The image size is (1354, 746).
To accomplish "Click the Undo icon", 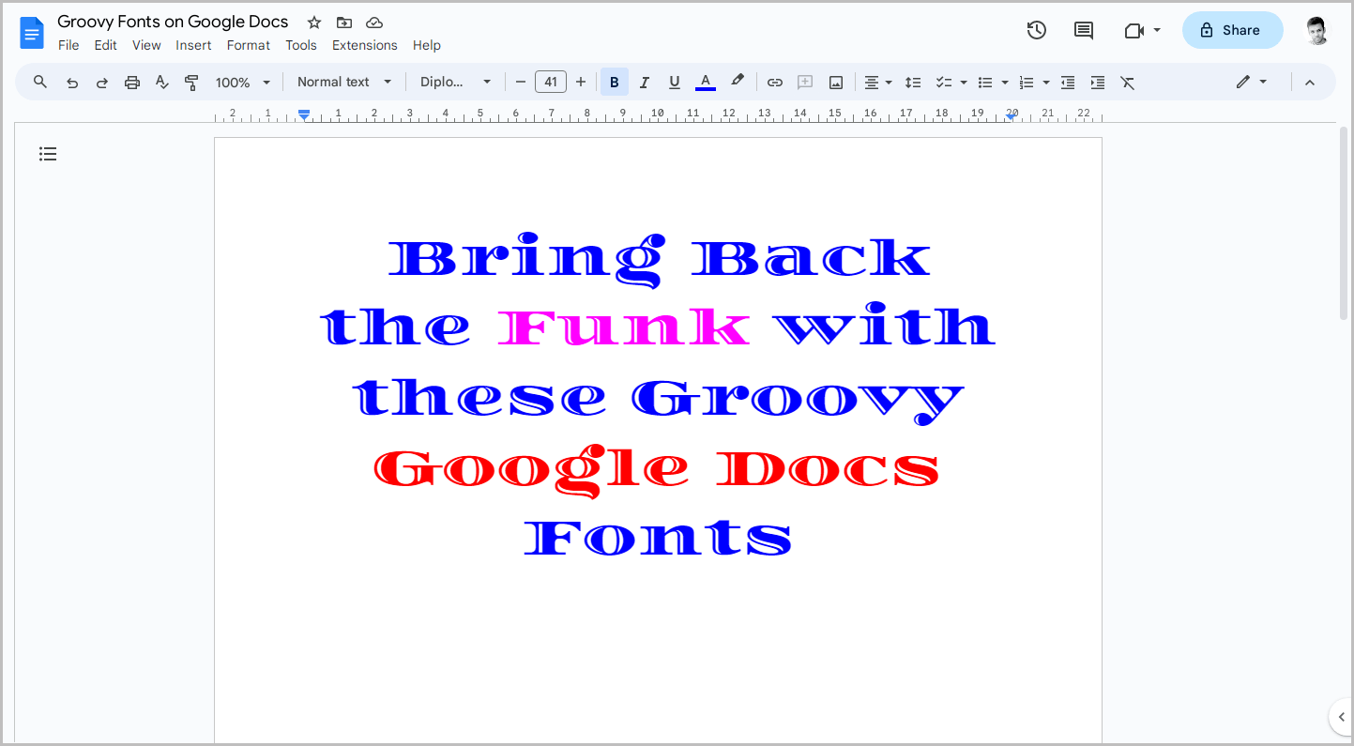I will click(72, 82).
